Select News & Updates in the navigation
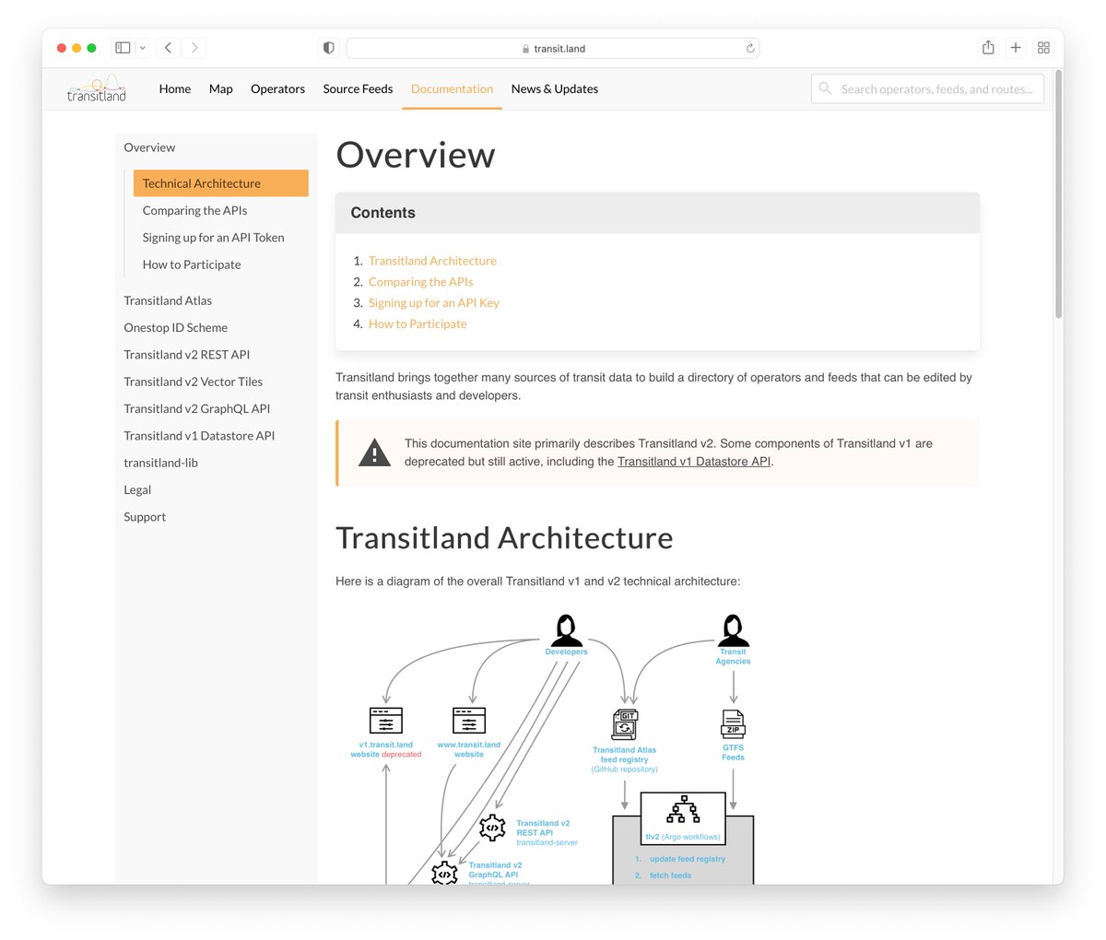Image resolution: width=1106 pixels, height=940 pixels. 554,88
